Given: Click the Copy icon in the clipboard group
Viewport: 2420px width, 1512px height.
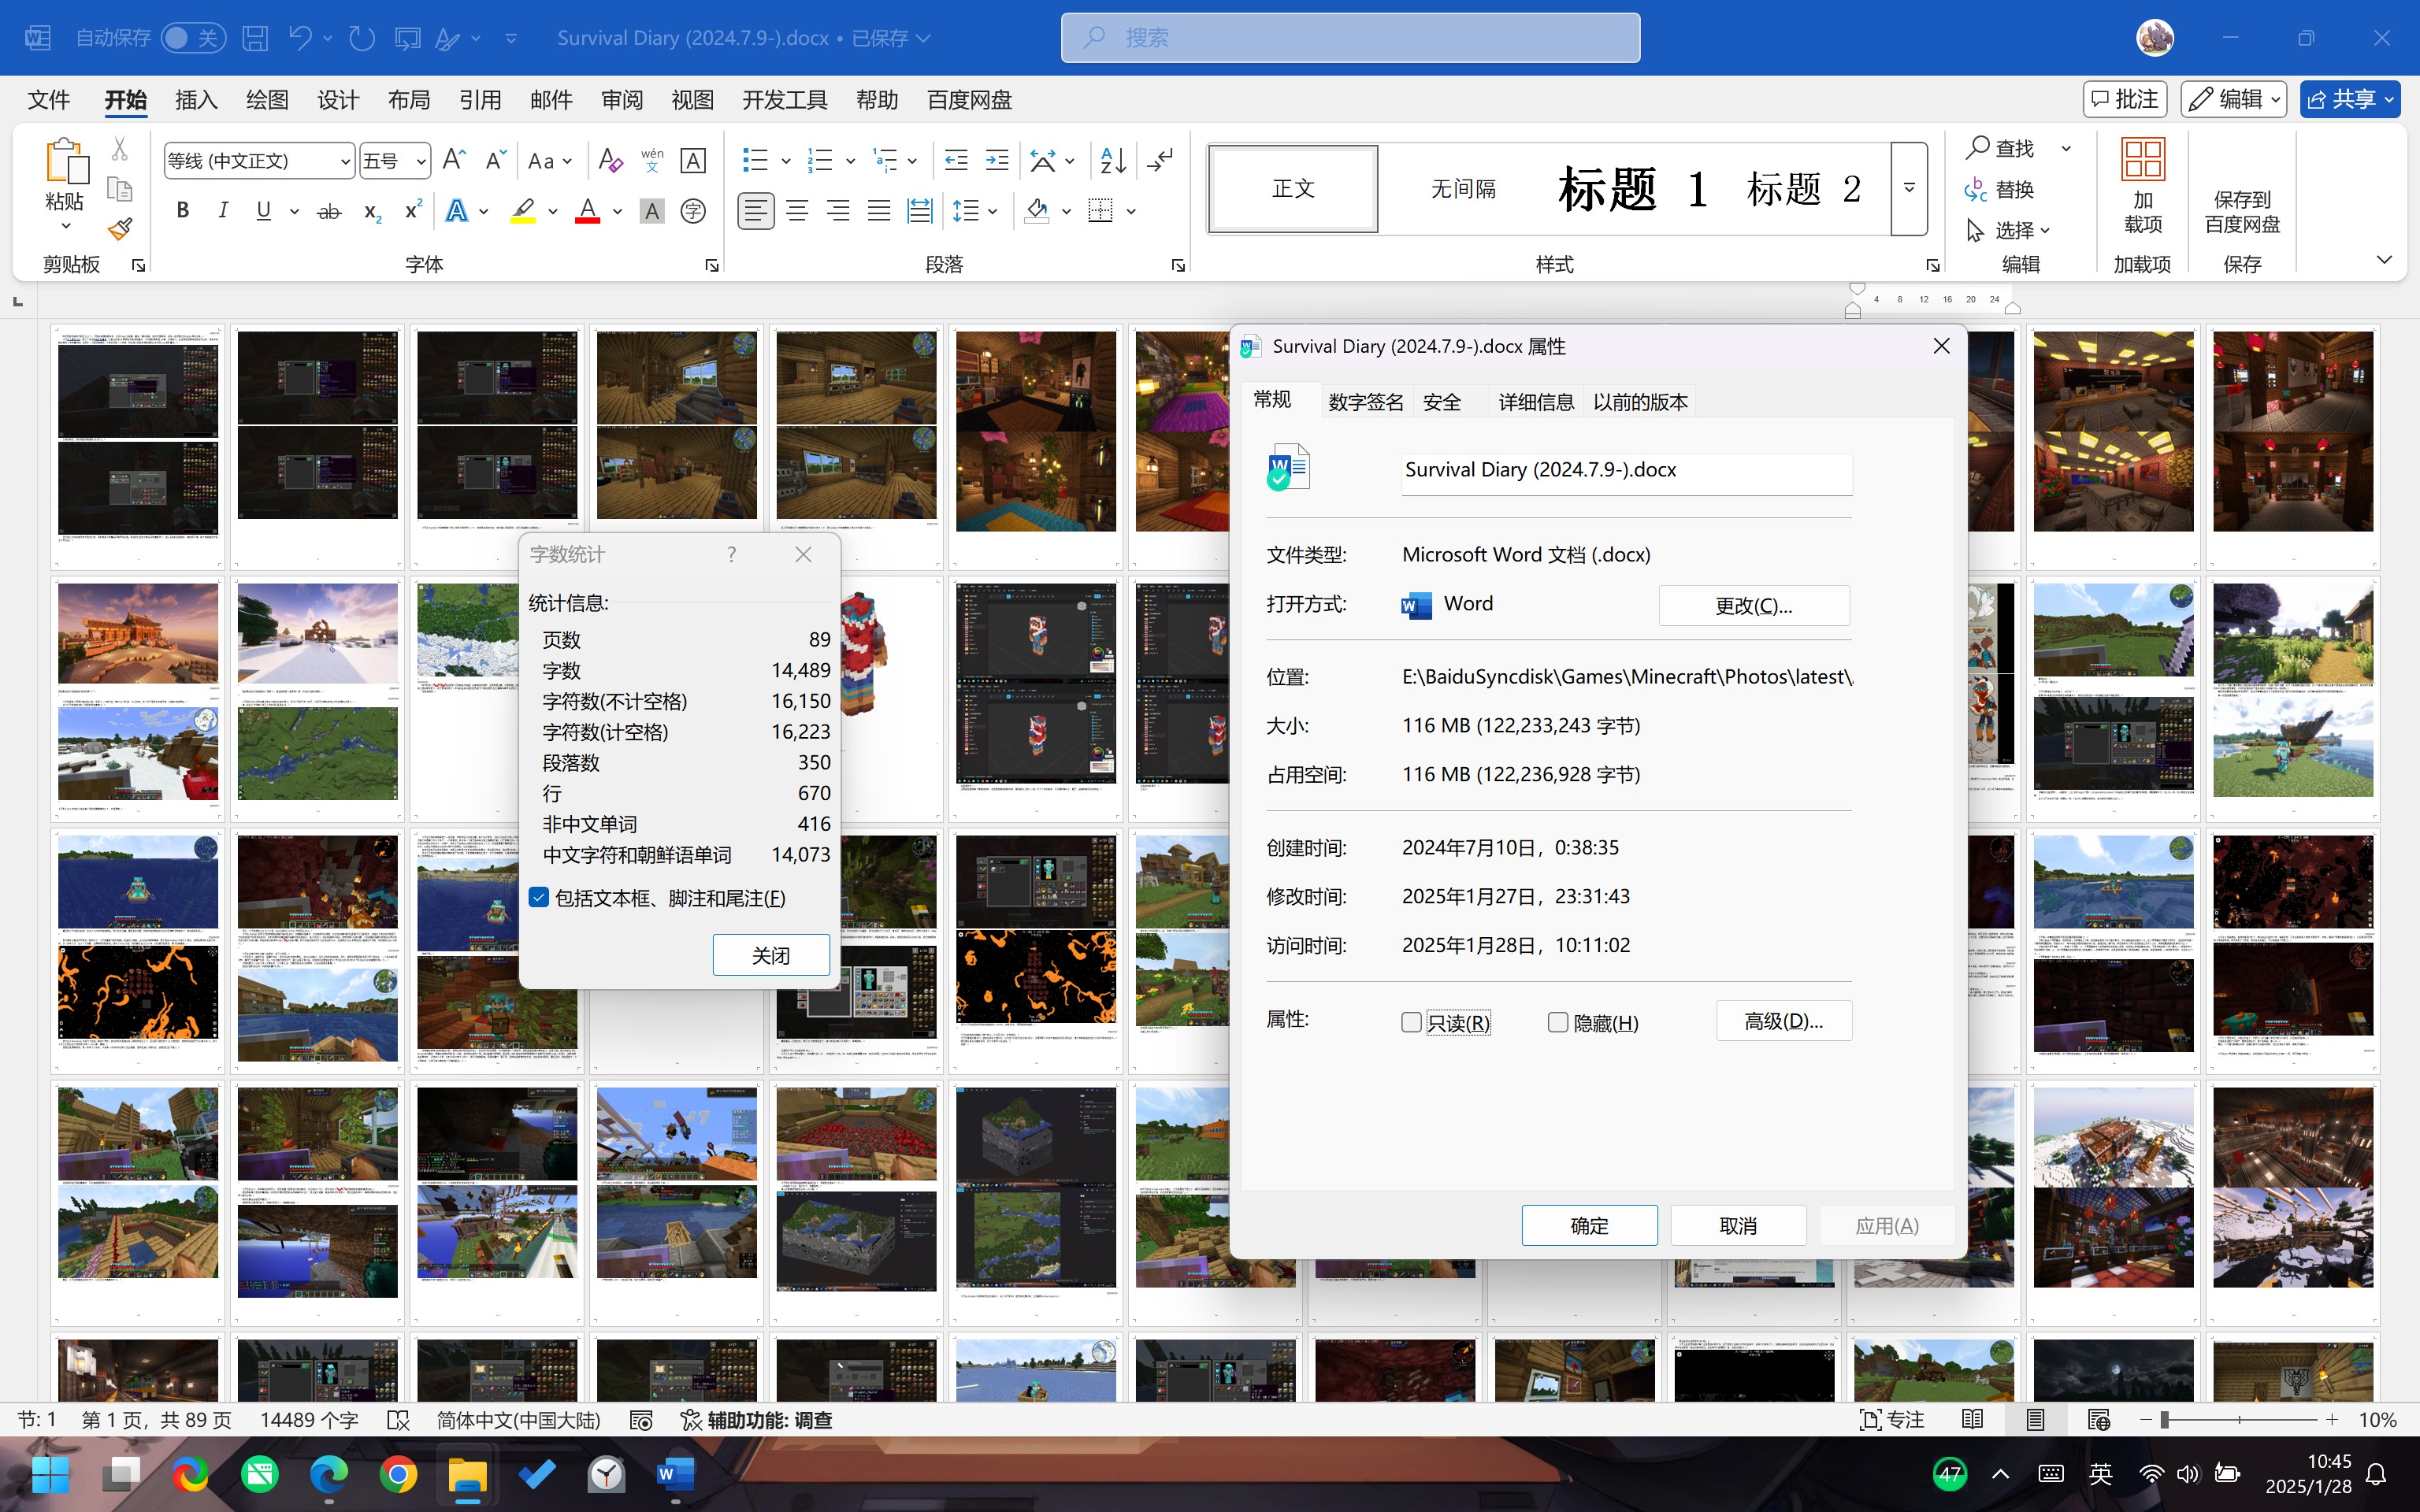Looking at the screenshot, I should tap(120, 189).
